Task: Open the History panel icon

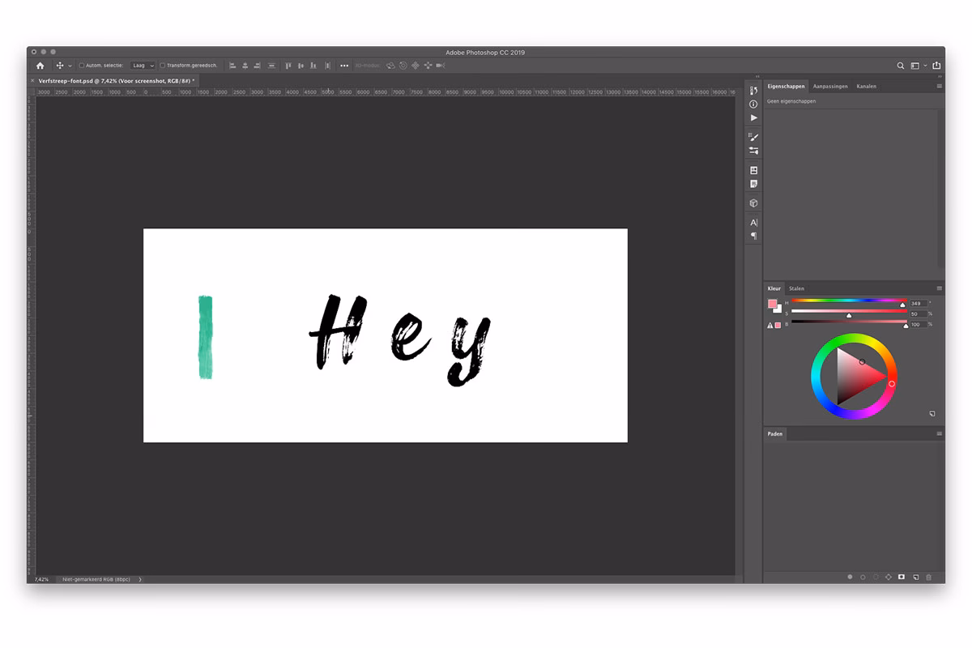Action: 753,91
